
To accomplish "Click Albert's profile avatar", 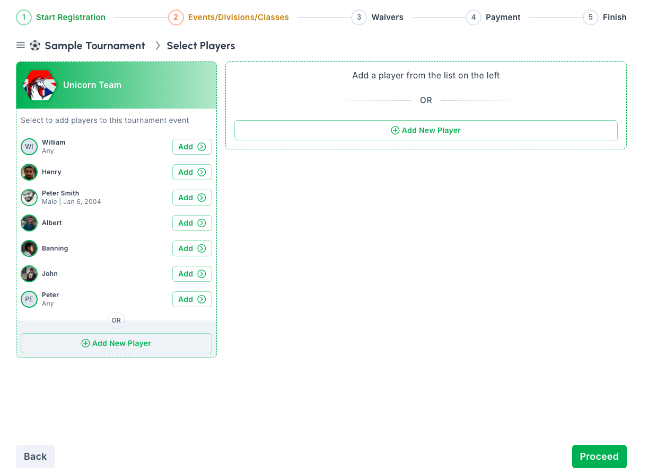I will [29, 223].
